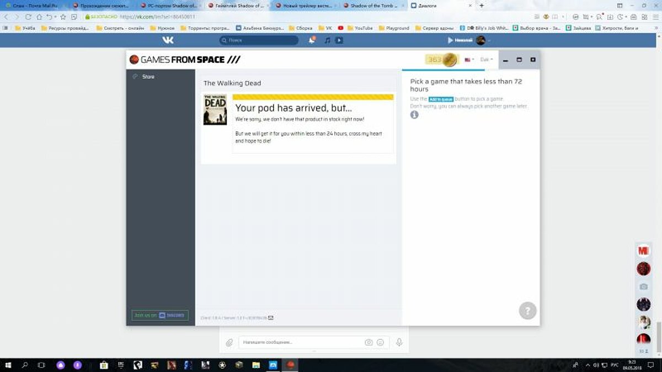
Task: Expand the Dak user account dropdown
Action: (x=486, y=60)
